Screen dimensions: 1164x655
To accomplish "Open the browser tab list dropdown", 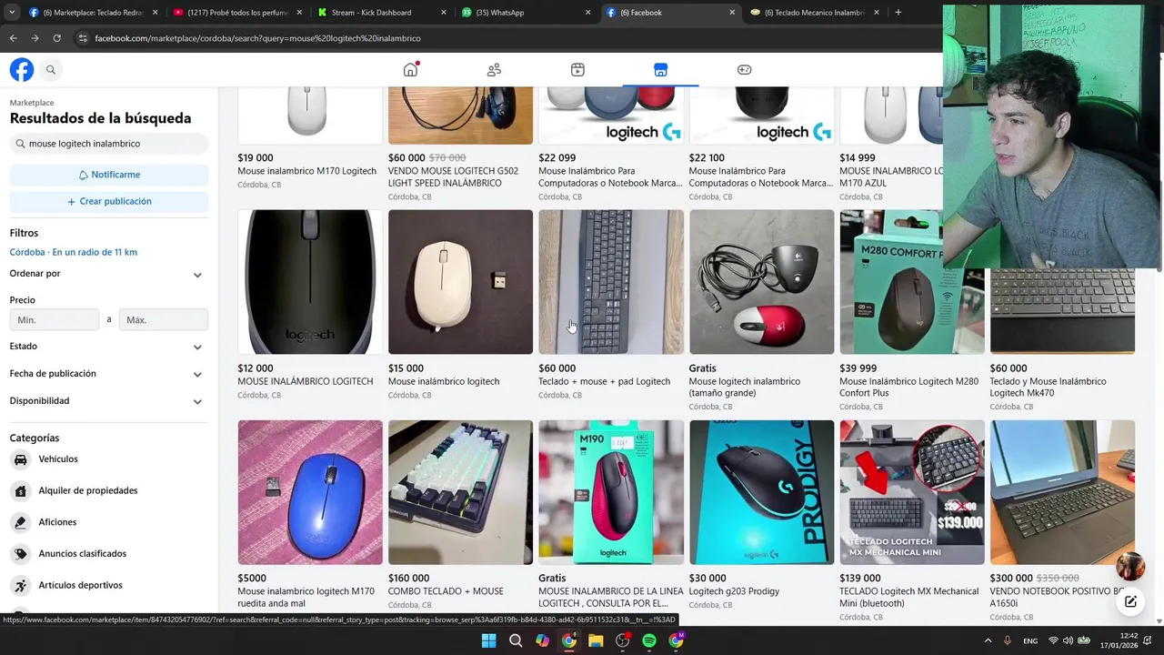I will pos(11,13).
